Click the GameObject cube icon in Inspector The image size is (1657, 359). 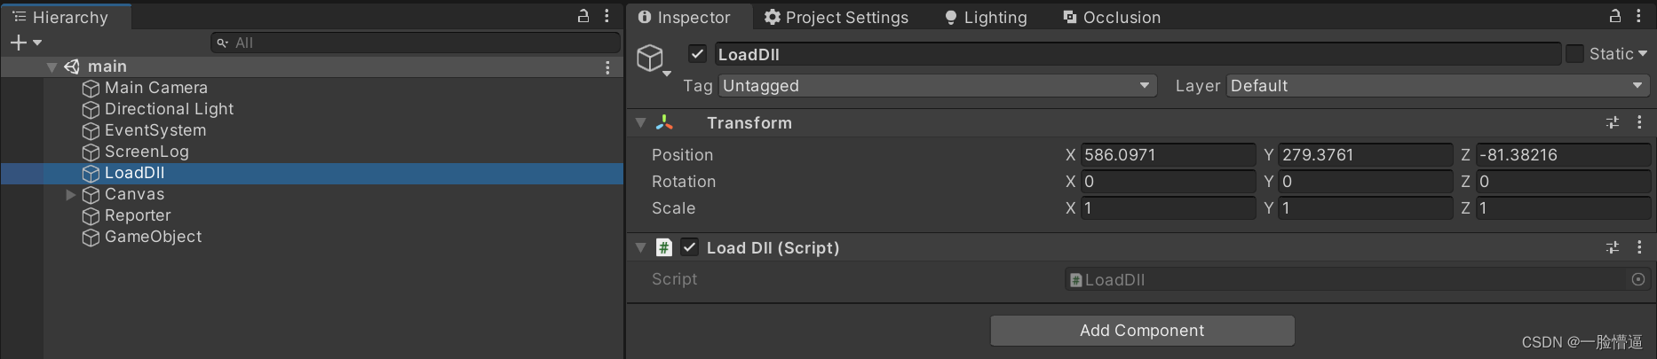[651, 59]
